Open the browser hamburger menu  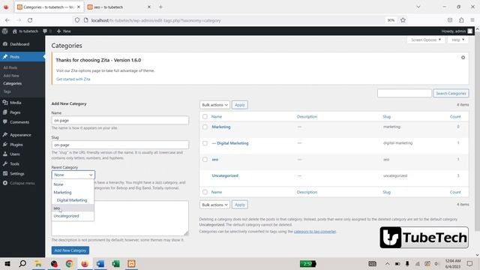472,20
